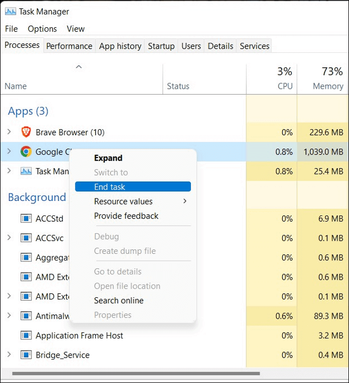Image resolution: width=349 pixels, height=383 pixels.
Task: Open the View menu
Action: point(76,29)
